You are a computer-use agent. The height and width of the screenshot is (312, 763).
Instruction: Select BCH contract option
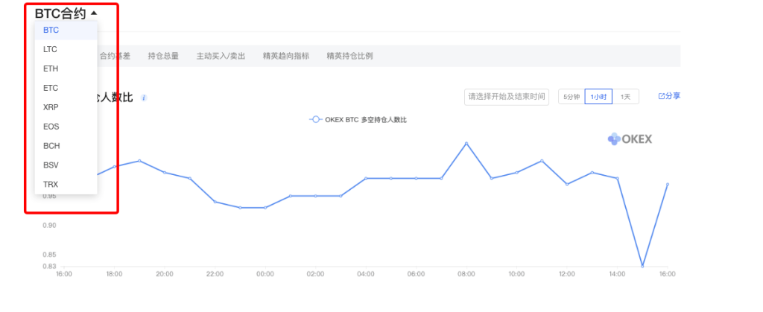[51, 146]
